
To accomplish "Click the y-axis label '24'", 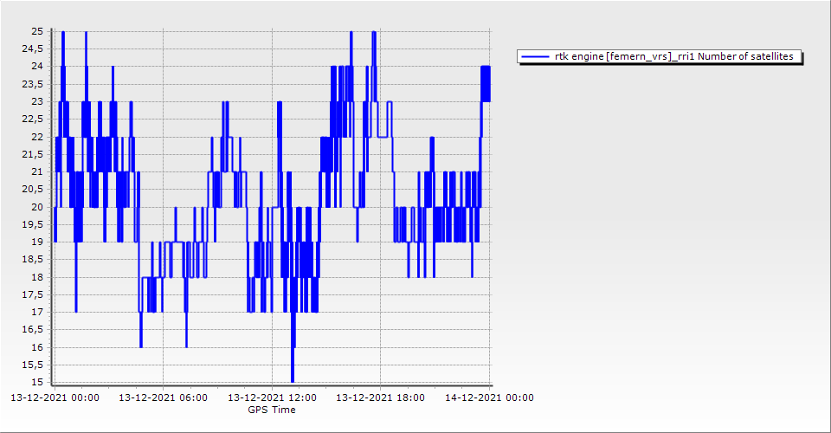I will point(37,67).
